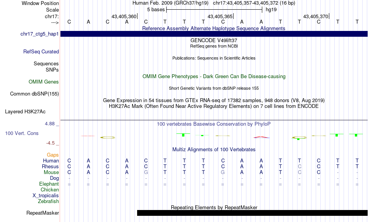The width and height of the screenshot is (368, 222).
Task: Click the chr17:43,405,357-43,405,372 (16 bp) range text
Action: (254, 3)
